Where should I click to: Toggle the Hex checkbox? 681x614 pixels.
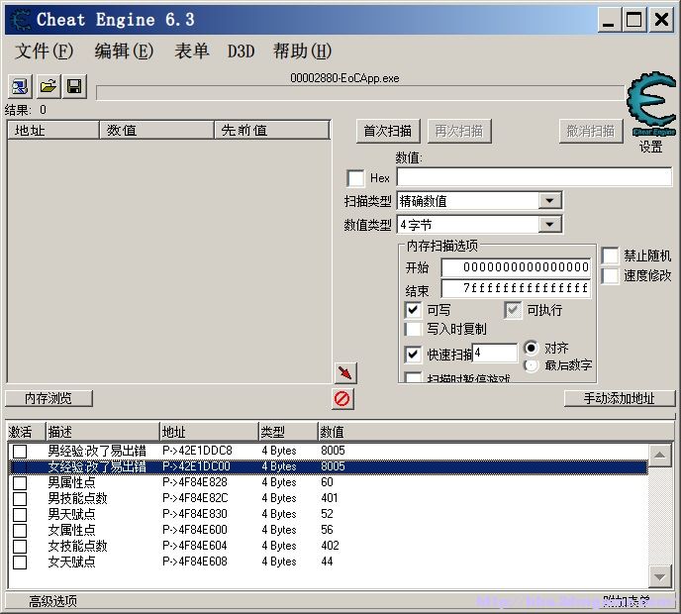click(355, 178)
